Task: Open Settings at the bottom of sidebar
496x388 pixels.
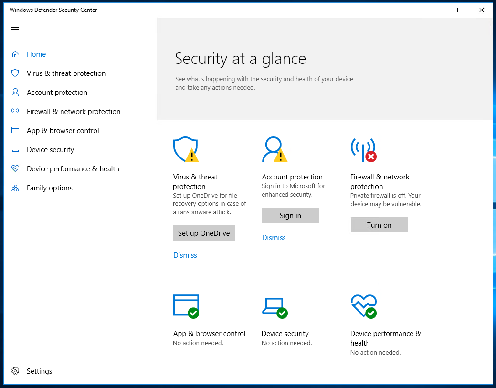Action: tap(39, 371)
